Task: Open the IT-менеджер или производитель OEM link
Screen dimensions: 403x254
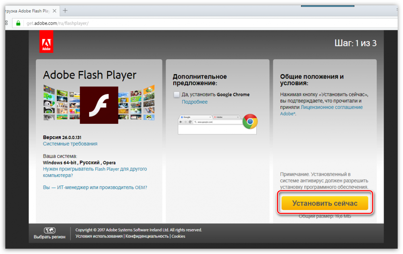Action: 95,187
